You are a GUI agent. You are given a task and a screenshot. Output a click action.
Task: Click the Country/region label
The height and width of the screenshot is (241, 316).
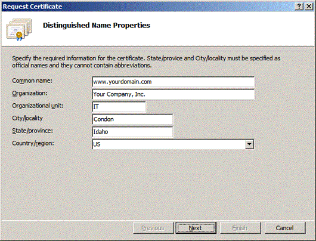33,143
